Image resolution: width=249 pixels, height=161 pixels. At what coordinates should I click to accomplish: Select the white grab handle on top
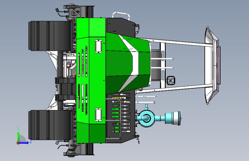pos(121,15)
